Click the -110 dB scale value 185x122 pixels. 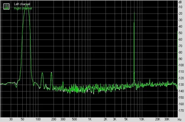181,72
